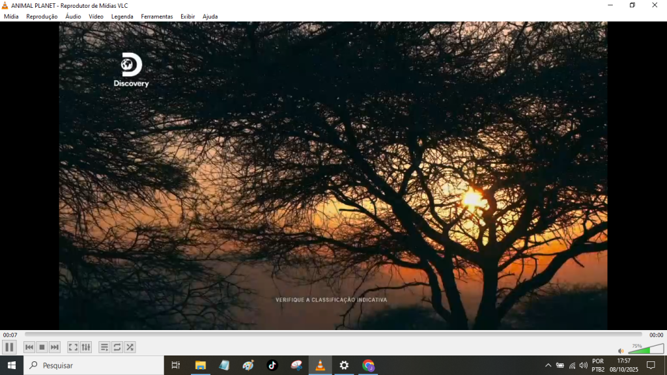Skip to previous media item
The height and width of the screenshot is (375, 667).
pos(29,347)
